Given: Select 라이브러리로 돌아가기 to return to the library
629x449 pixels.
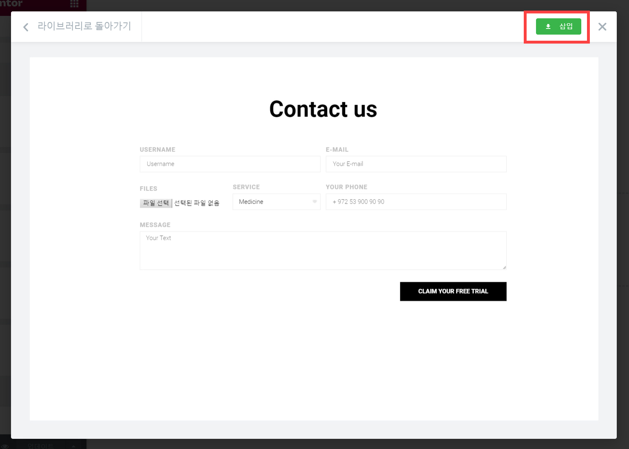Looking at the screenshot, I should click(84, 26).
